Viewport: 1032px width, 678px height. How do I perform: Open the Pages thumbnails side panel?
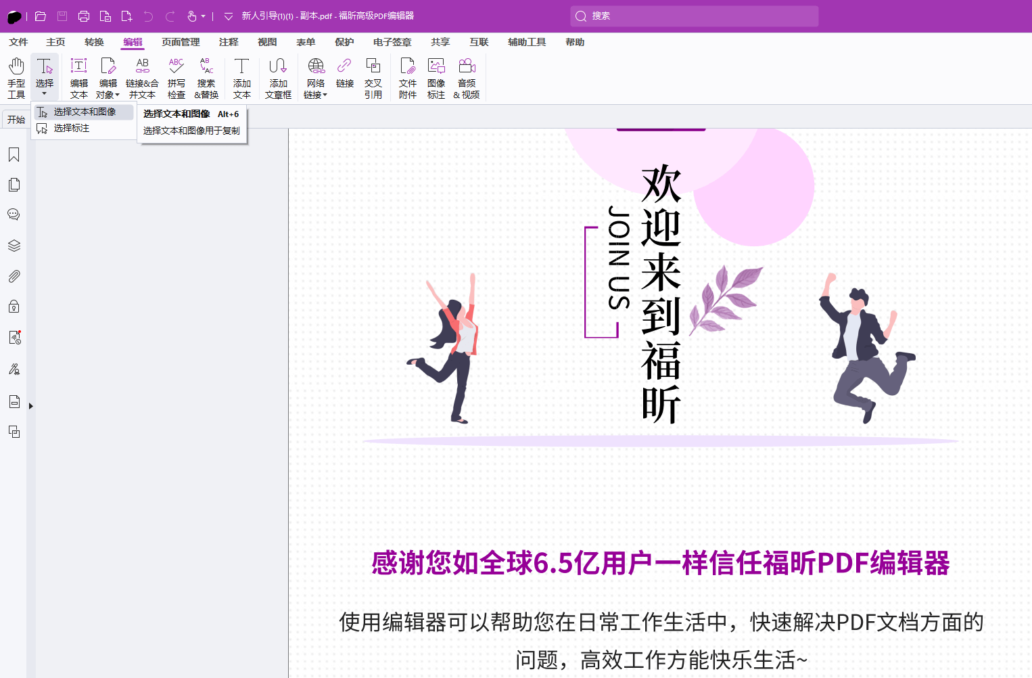coord(14,185)
